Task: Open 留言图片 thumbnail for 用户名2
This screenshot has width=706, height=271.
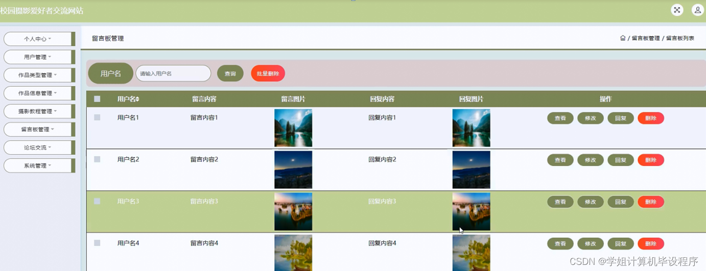Action: (293, 170)
